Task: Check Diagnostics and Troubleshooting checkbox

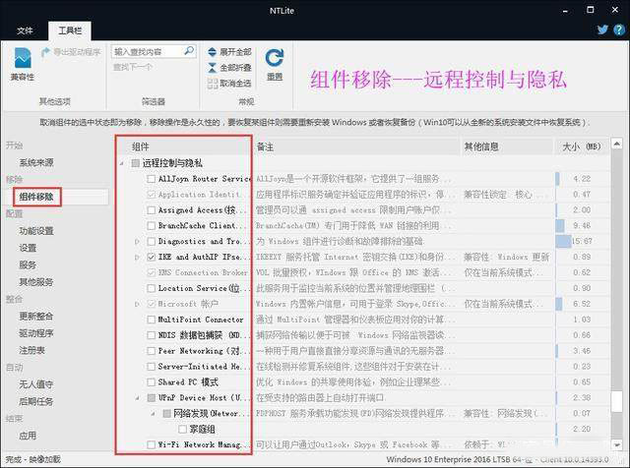Action: 151,241
